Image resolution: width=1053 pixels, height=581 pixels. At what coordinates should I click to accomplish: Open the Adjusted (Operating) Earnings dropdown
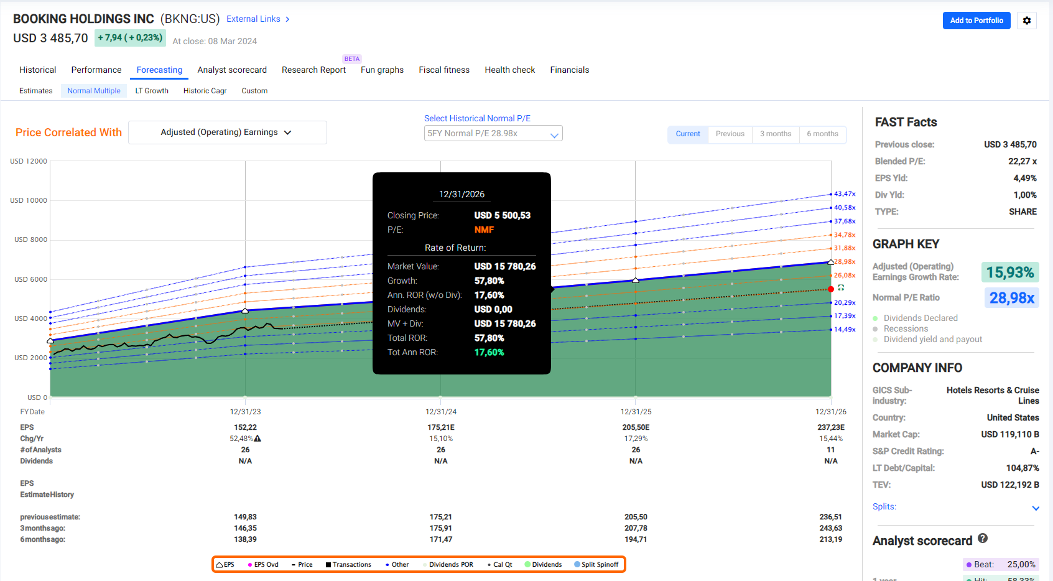tap(227, 132)
